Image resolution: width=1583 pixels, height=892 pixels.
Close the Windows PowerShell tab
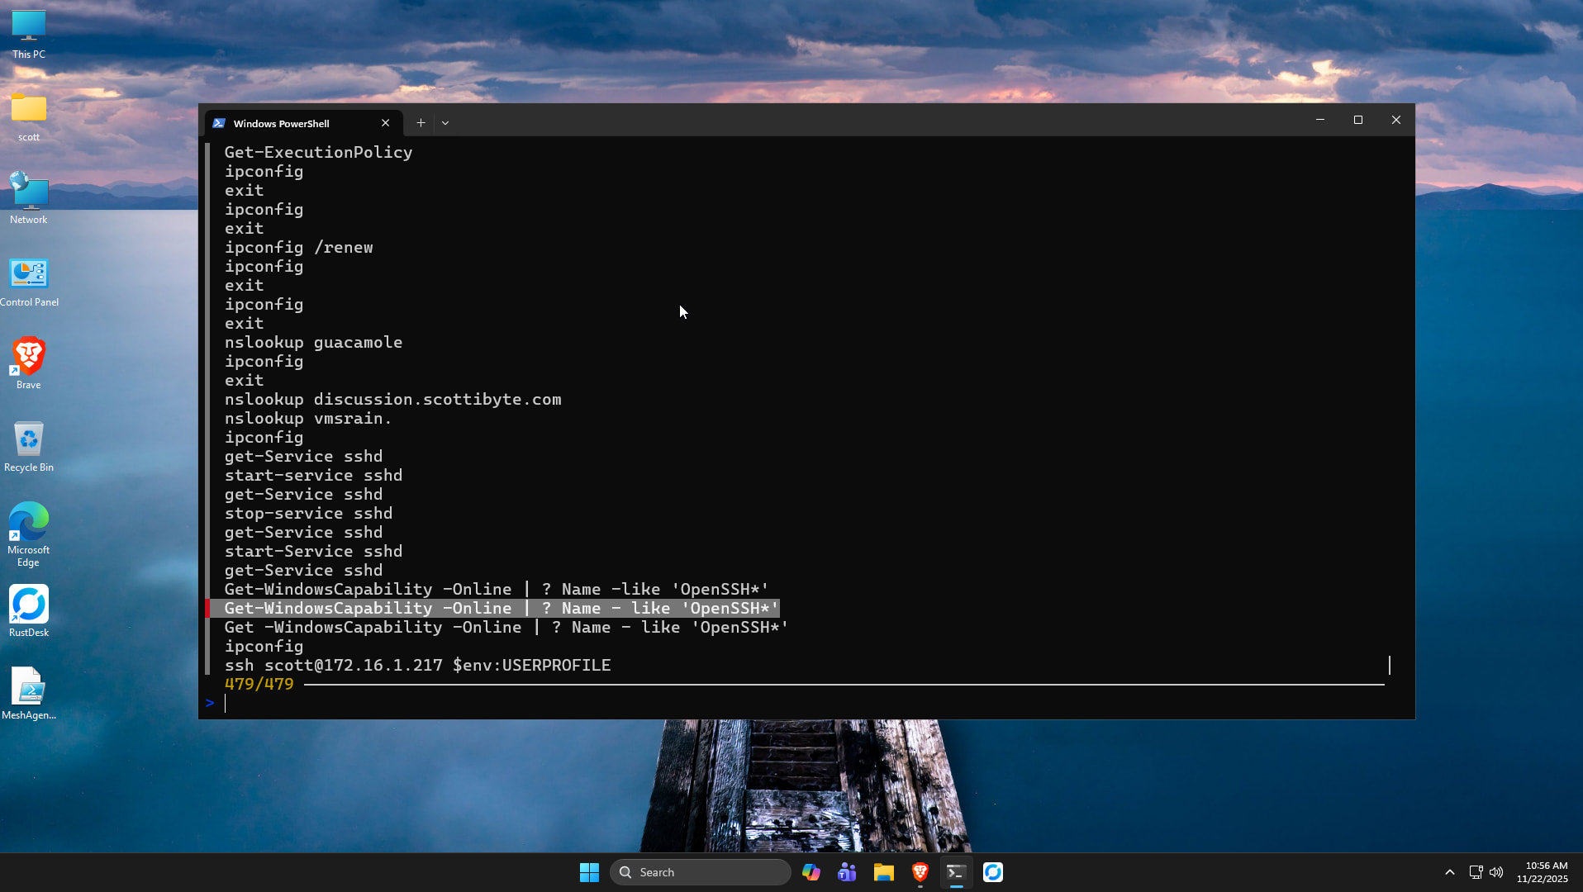385,123
